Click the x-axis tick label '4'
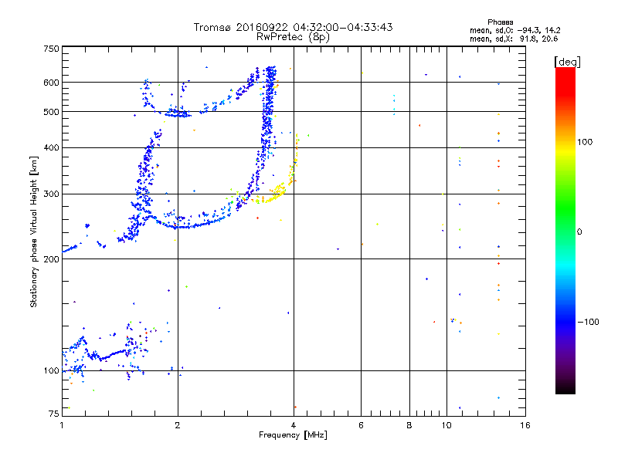This screenshot has width=618, height=463. coord(294,425)
